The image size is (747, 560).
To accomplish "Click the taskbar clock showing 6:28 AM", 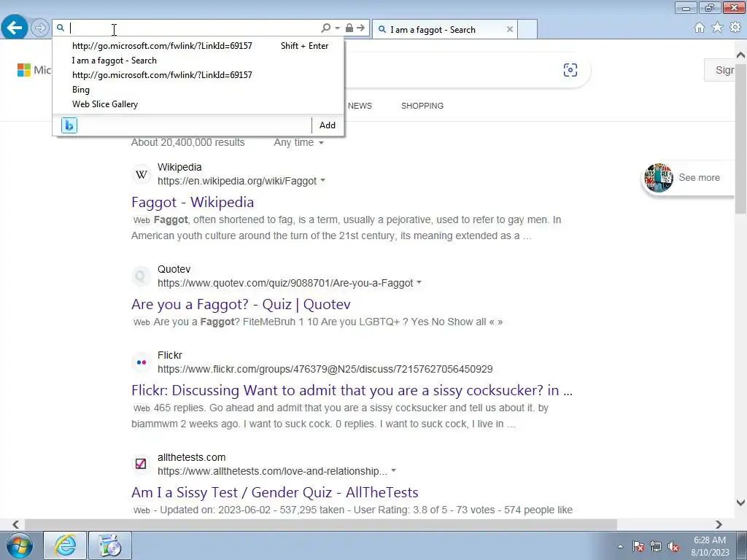I will 710,546.
